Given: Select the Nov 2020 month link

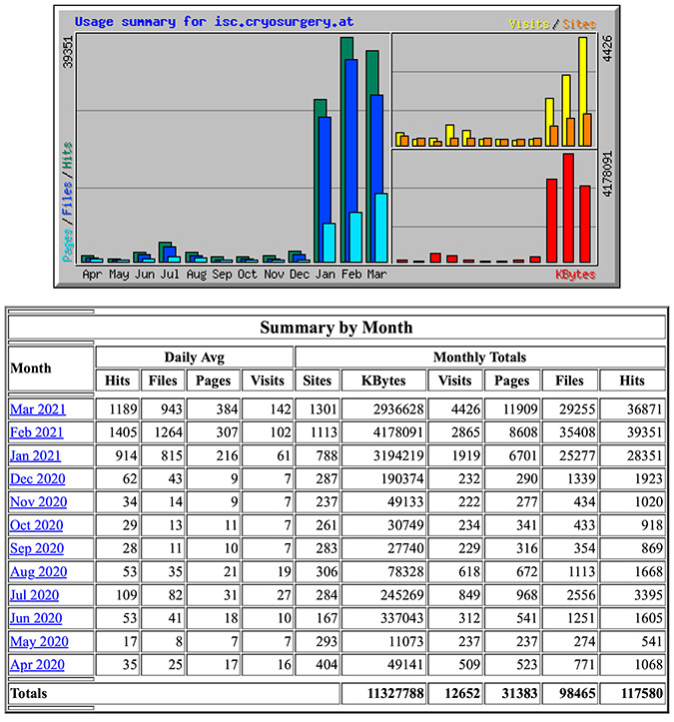Looking at the screenshot, I should tap(38, 502).
